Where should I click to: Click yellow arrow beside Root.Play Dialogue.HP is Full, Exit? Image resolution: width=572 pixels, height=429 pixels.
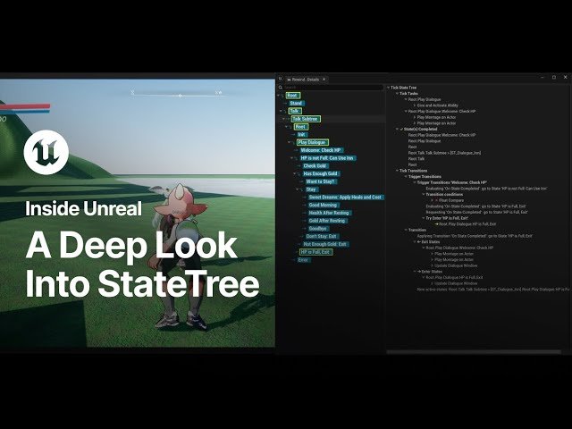point(437,224)
